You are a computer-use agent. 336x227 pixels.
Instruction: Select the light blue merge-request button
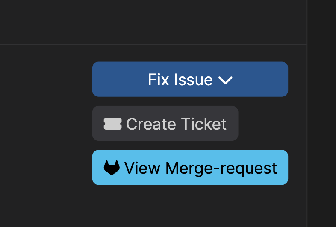190,167
